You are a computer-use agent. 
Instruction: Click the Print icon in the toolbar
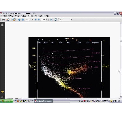(3, 20)
